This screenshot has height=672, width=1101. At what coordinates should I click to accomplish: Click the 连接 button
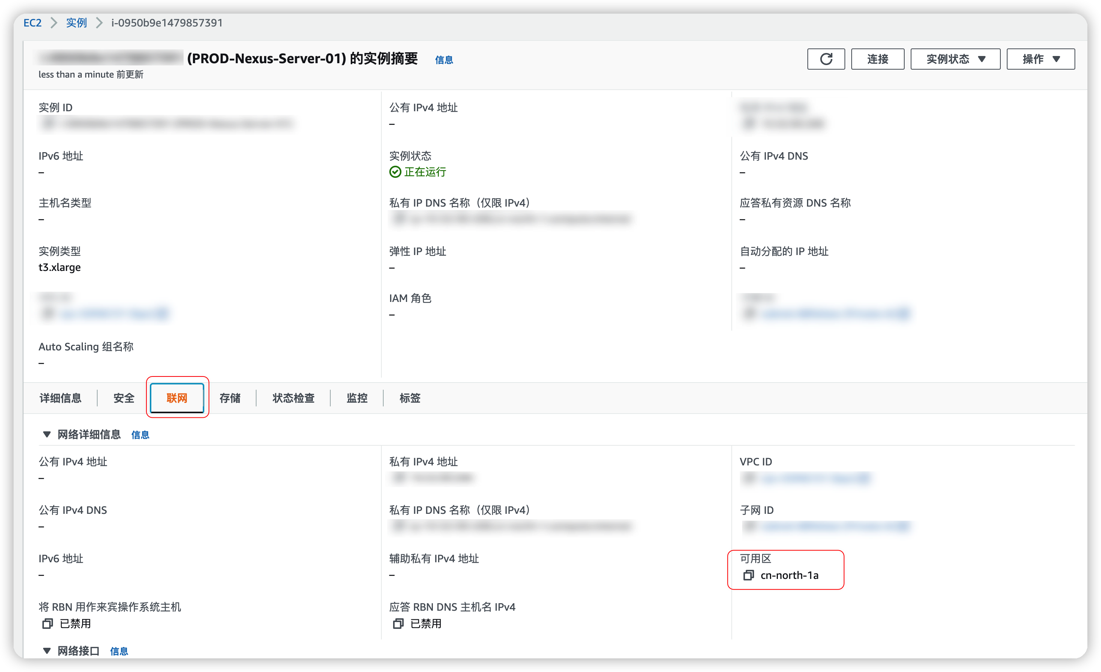tap(877, 59)
